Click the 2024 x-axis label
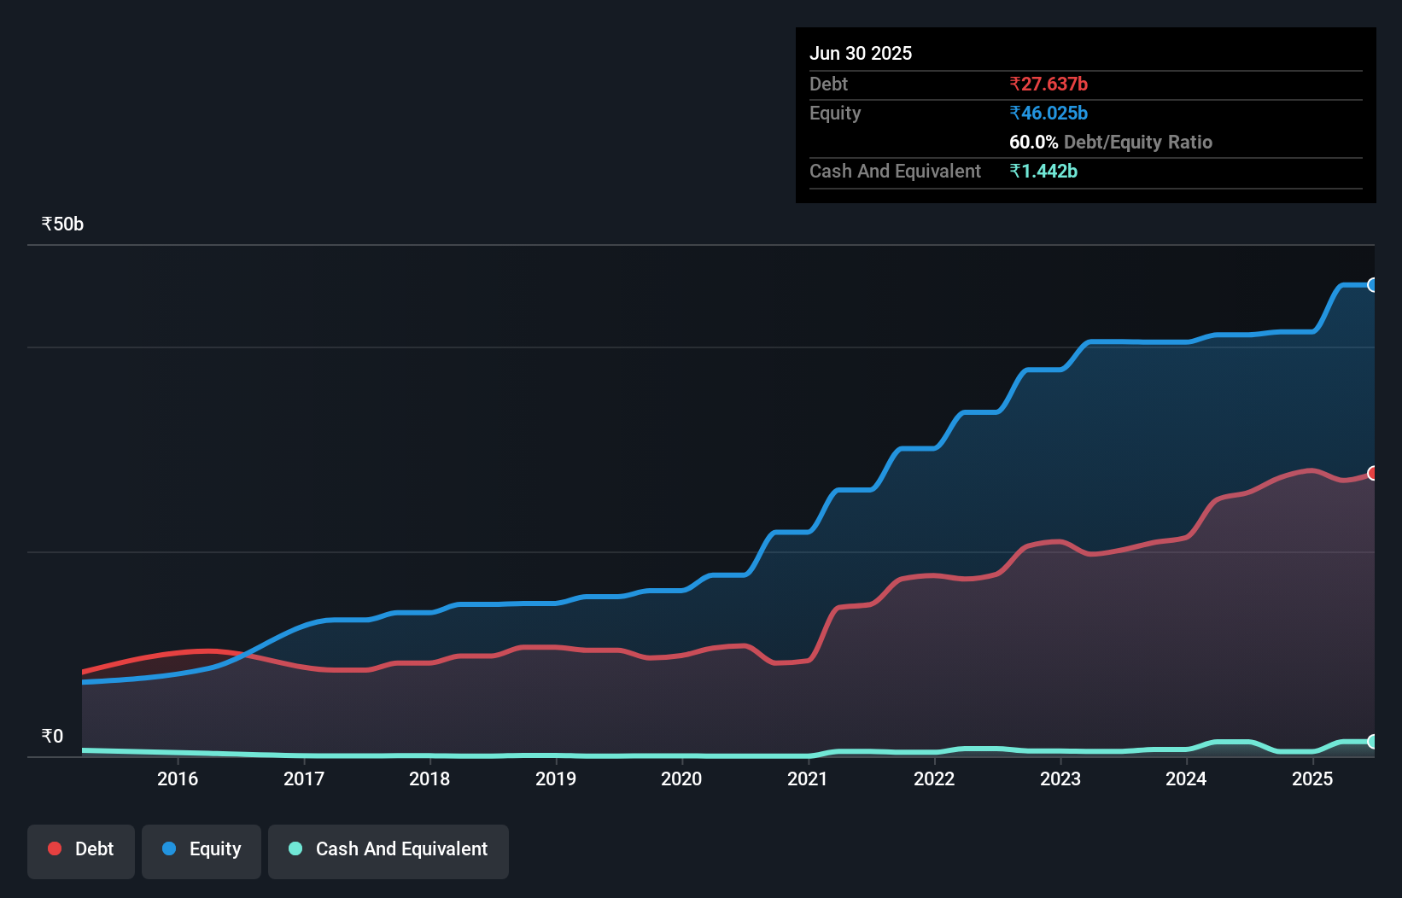This screenshot has width=1402, height=898. 1186,778
